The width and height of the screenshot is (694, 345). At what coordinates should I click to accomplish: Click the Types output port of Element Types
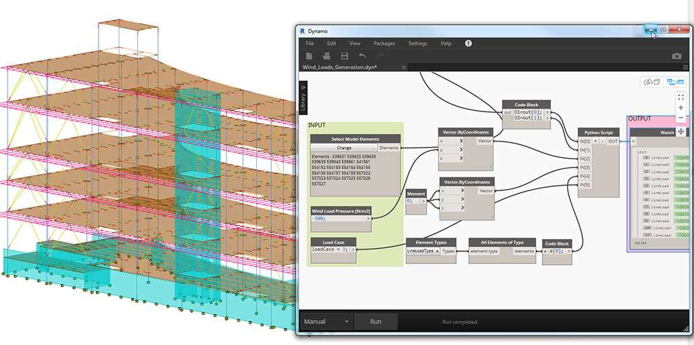pos(448,251)
